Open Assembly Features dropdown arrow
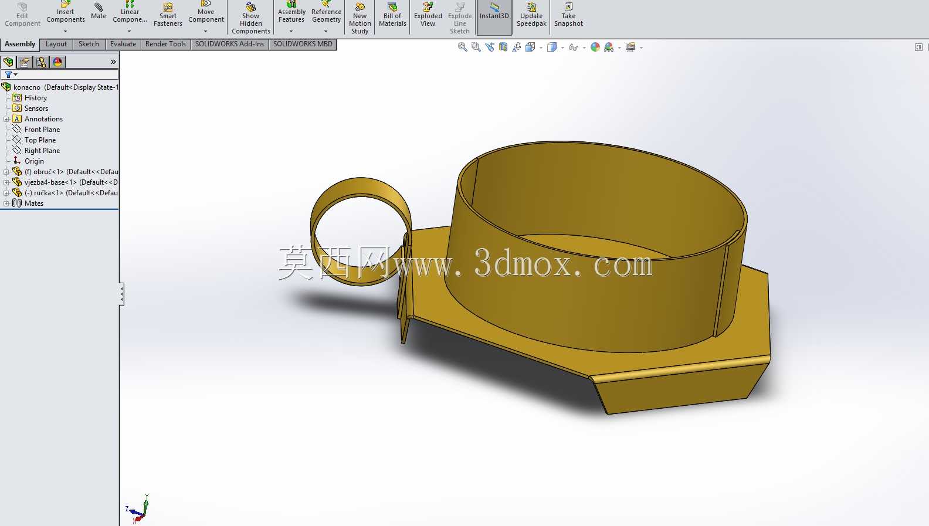 click(x=291, y=32)
